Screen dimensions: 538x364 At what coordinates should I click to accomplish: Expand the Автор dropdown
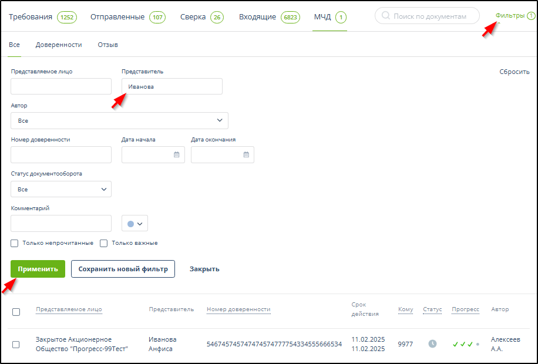click(119, 121)
